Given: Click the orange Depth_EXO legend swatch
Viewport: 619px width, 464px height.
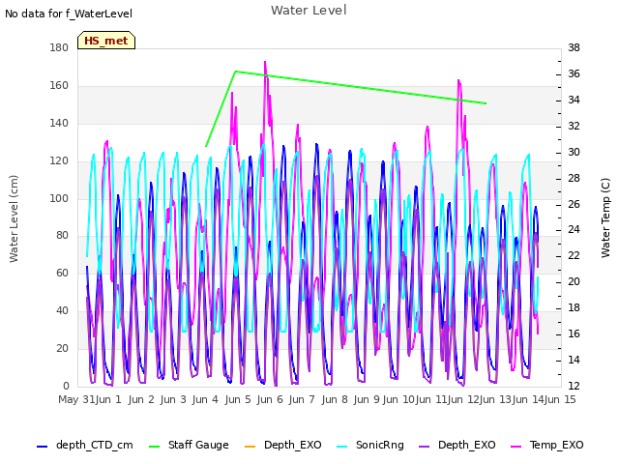Looking at the screenshot, I should pos(250,447).
